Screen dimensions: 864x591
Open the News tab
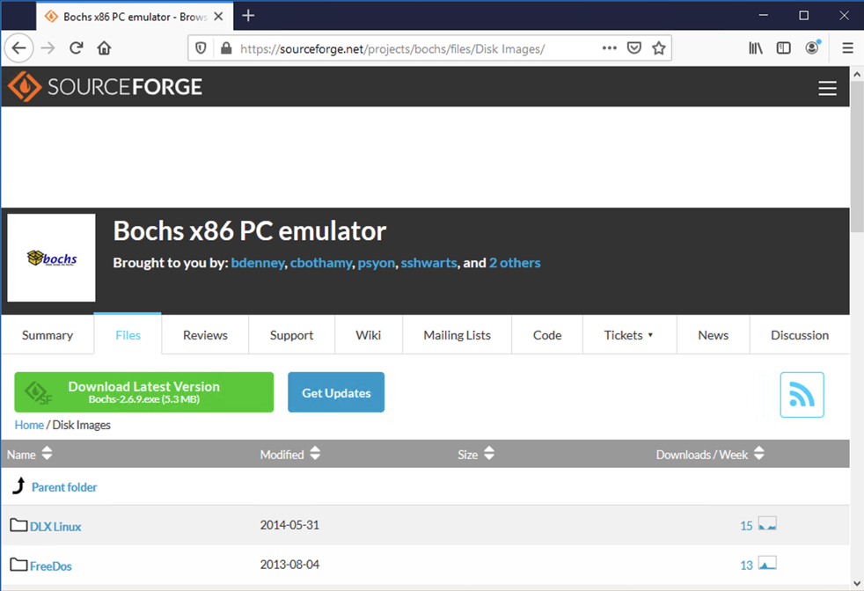click(x=713, y=335)
